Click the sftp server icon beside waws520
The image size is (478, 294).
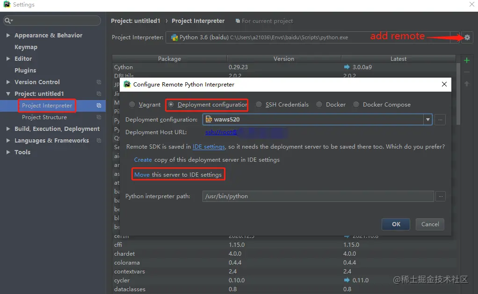tap(209, 119)
